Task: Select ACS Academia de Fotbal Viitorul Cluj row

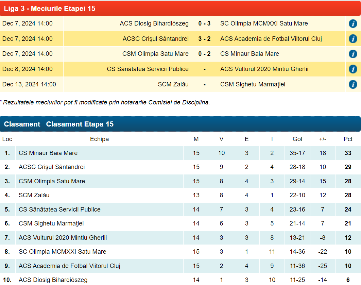Action: (x=69, y=266)
